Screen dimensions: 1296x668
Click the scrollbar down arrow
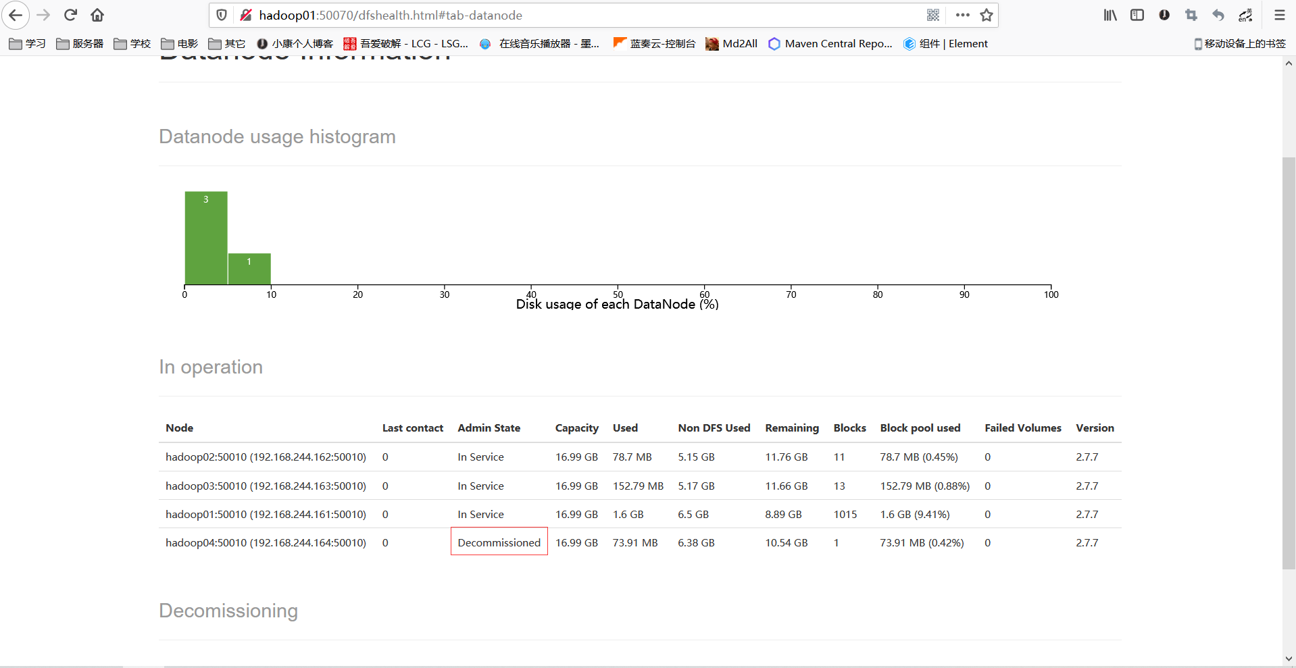pyautogui.click(x=1289, y=659)
